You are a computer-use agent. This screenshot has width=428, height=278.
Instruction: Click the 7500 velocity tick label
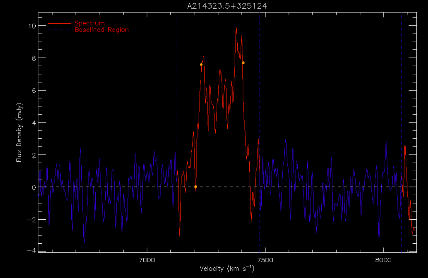[x=265, y=260]
